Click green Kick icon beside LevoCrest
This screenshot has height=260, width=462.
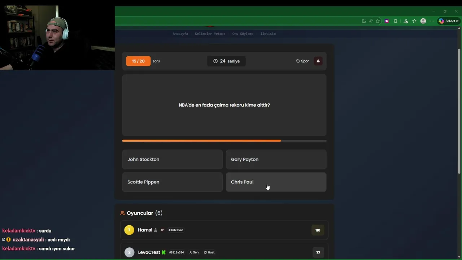tap(164, 252)
